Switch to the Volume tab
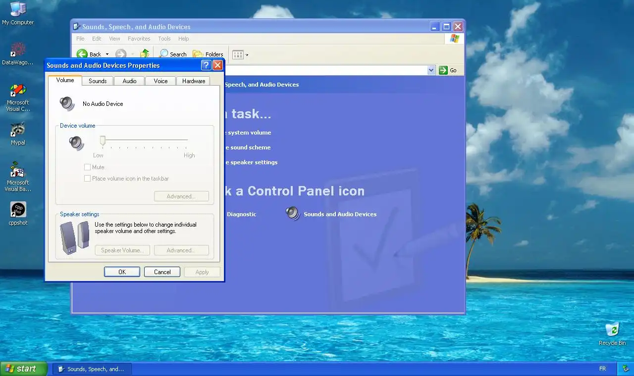 click(x=65, y=80)
